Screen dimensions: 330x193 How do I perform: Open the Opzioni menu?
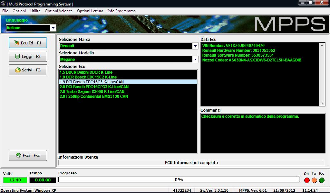point(19,11)
